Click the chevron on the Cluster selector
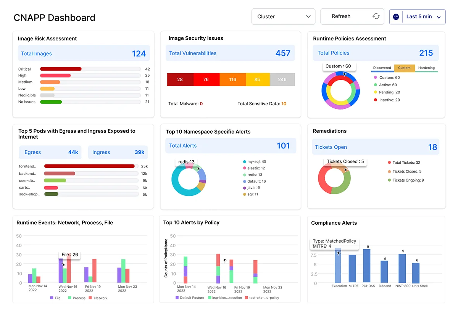Image resolution: width=458 pixels, height=319 pixels. pyautogui.click(x=308, y=16)
